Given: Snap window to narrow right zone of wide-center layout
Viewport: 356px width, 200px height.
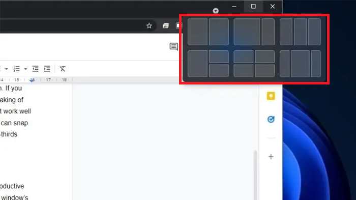Looking at the screenshot, I should point(316,64).
